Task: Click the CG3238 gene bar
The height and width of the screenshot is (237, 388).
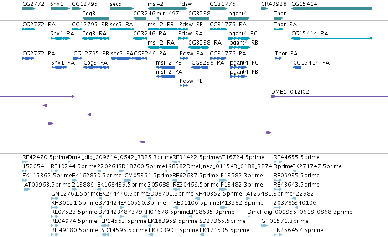Action: click(198, 18)
